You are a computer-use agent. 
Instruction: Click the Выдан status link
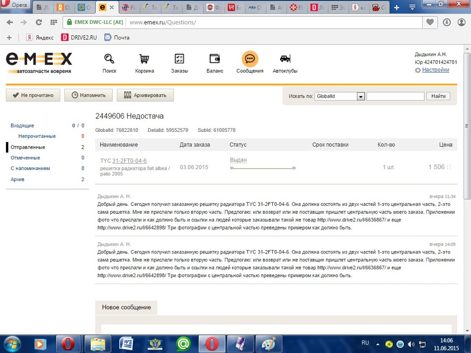coord(238,160)
